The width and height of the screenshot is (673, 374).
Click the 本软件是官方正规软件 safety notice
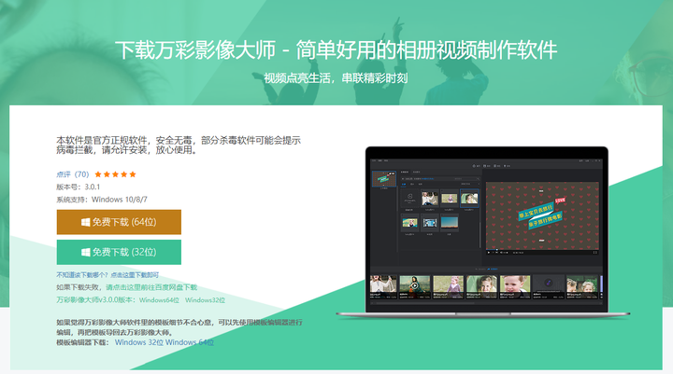(x=179, y=145)
